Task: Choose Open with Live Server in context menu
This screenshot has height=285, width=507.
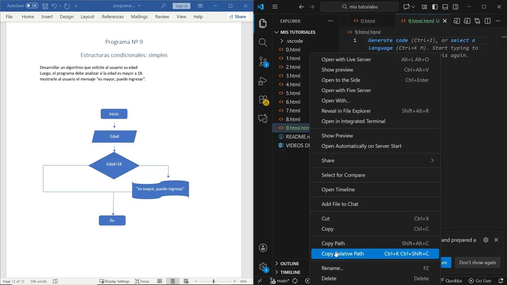Action: coord(375,59)
